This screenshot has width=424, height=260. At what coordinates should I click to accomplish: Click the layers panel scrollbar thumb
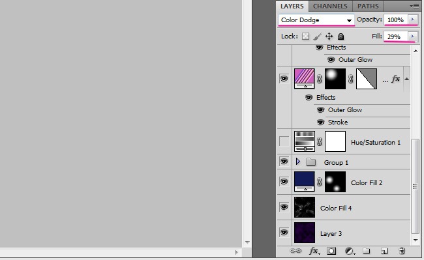(415, 186)
